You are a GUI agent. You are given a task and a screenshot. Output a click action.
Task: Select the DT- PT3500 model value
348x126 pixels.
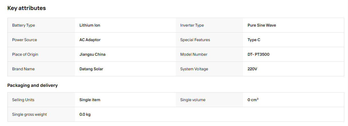click(x=258, y=54)
